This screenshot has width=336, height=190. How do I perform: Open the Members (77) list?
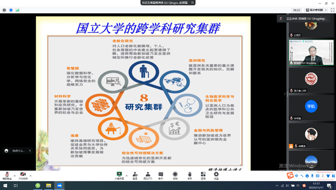pos(147,174)
